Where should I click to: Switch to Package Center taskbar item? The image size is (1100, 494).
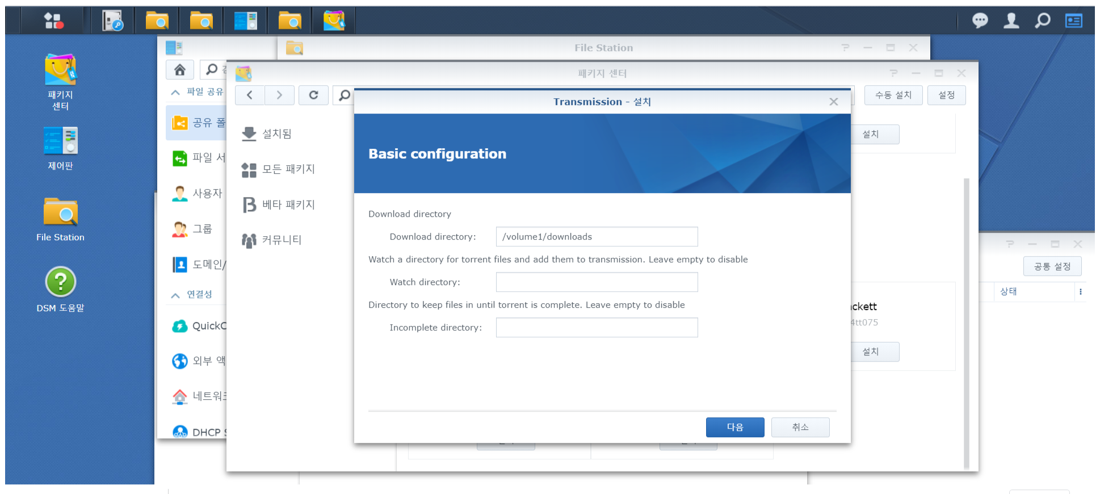334,21
